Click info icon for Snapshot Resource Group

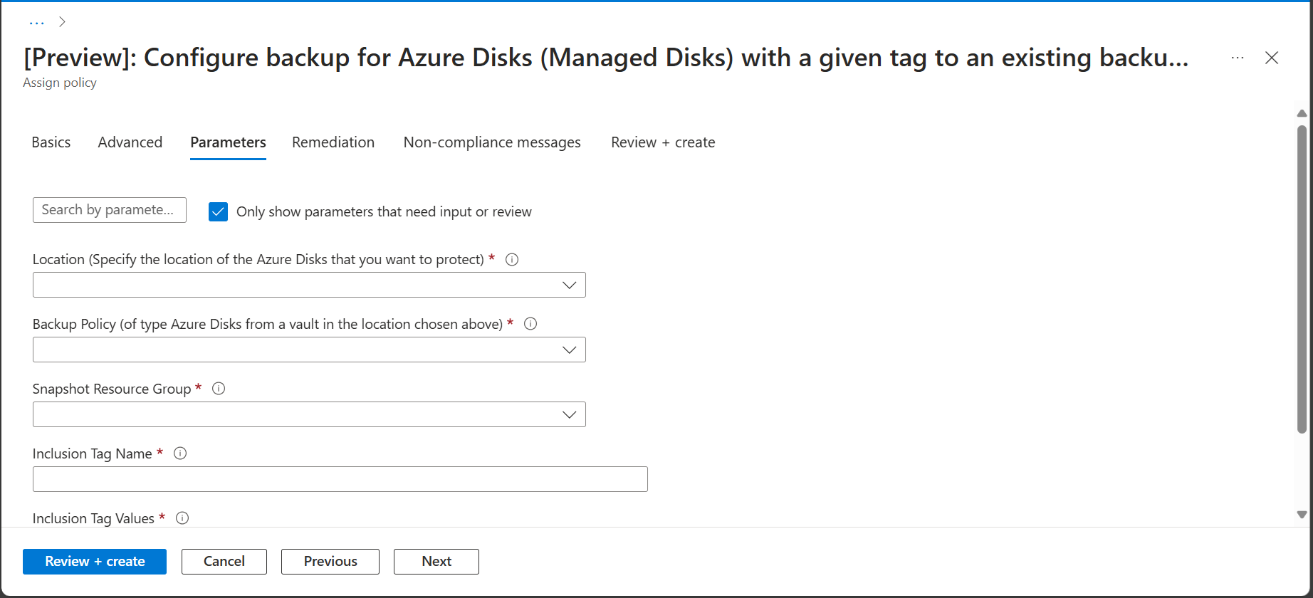click(x=219, y=389)
